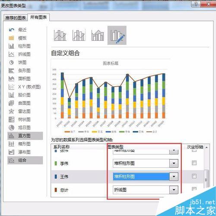Viewport: 216px width, 216px height.
Task: Choose the 条形图 bar chart category
Action: coord(25,71)
